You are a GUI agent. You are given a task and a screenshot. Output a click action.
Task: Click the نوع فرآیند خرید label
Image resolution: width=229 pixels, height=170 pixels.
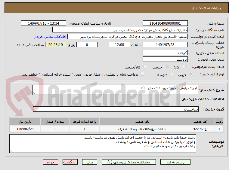pos(212,74)
